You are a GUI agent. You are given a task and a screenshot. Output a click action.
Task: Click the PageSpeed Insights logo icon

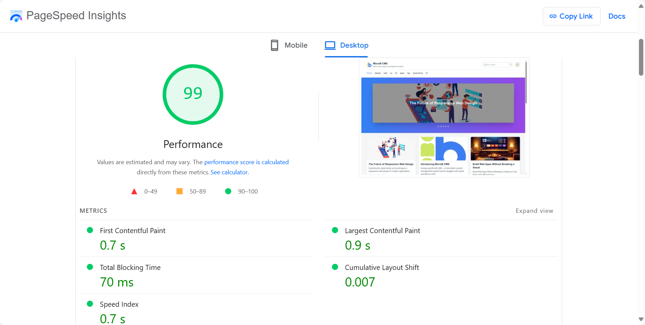point(16,16)
